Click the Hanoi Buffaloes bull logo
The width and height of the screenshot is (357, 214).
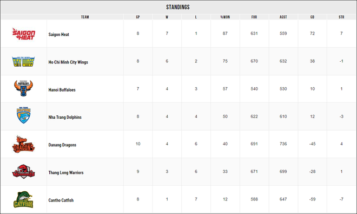23,88
